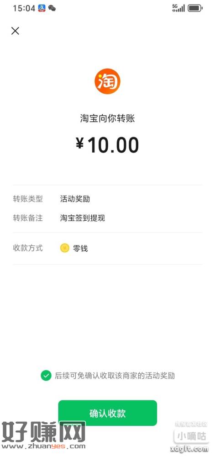Tap the battery icon in status bar
Viewport: 215px width, 457px height.
tap(195, 8)
